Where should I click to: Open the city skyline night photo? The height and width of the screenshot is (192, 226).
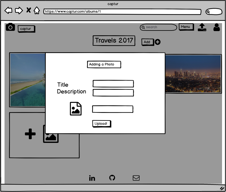pos(193,74)
